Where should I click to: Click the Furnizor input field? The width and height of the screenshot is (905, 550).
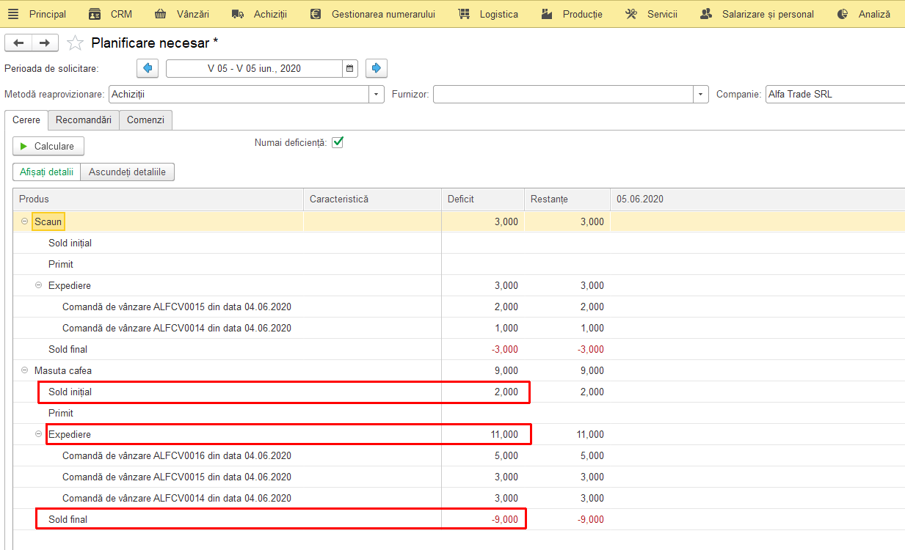[x=564, y=95]
